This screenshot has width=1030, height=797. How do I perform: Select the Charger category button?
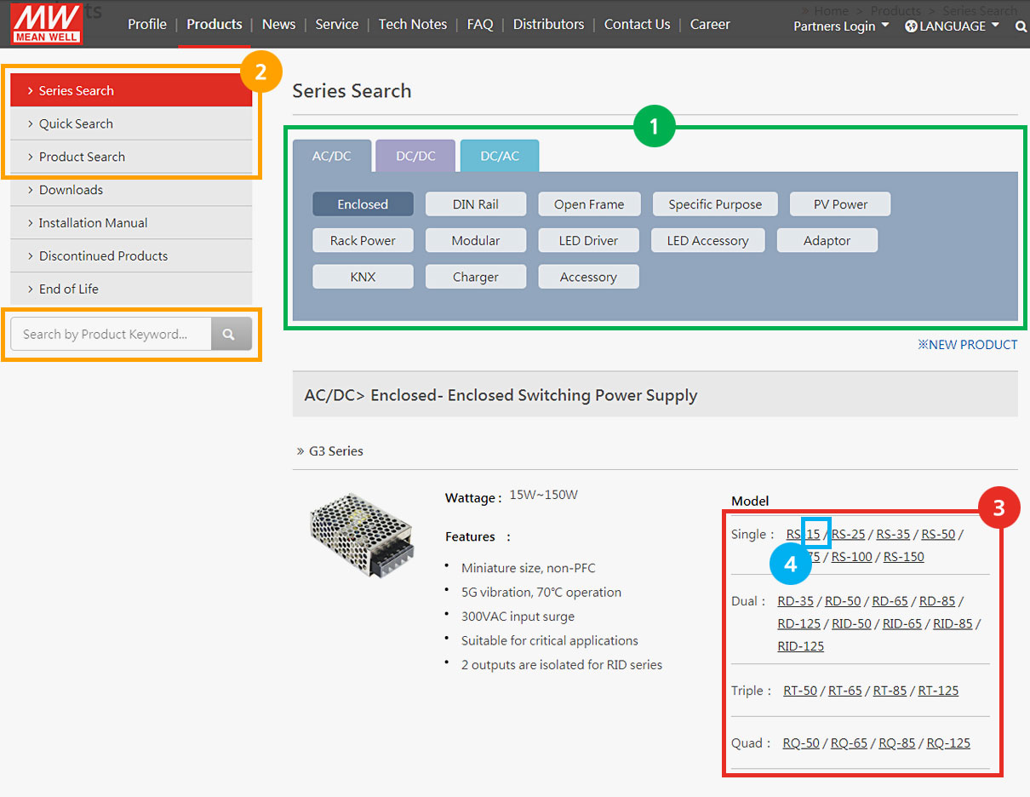tap(475, 277)
